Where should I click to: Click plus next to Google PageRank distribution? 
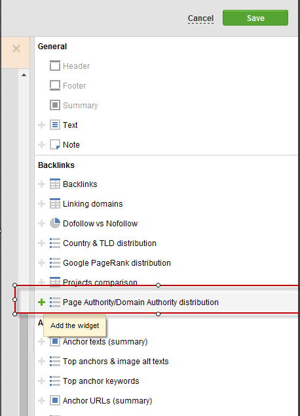tap(41, 262)
